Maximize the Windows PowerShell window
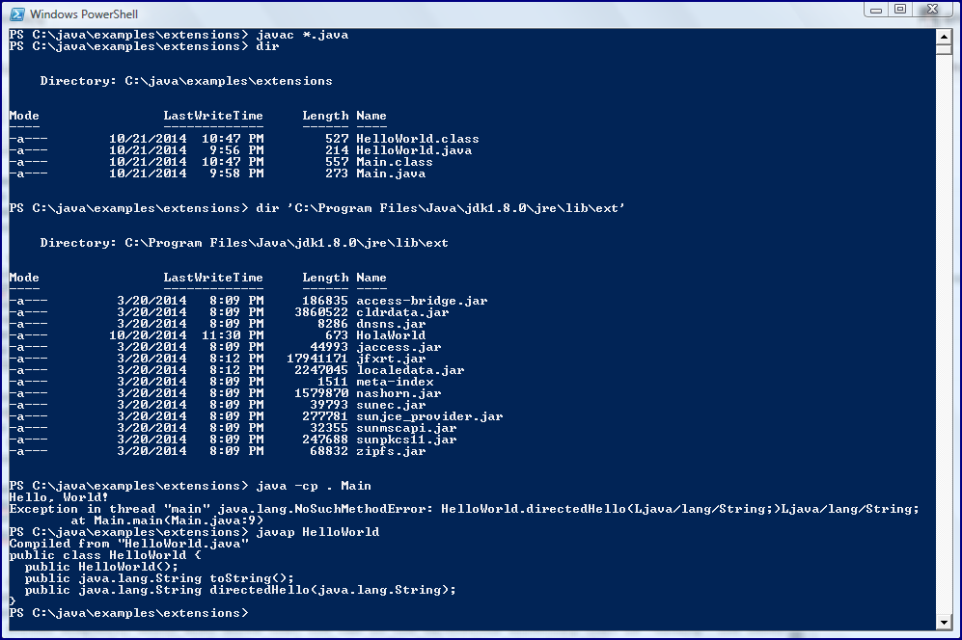 (900, 10)
